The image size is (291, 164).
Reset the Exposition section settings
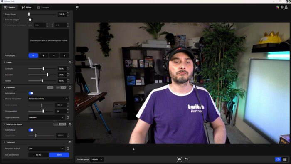70,87
